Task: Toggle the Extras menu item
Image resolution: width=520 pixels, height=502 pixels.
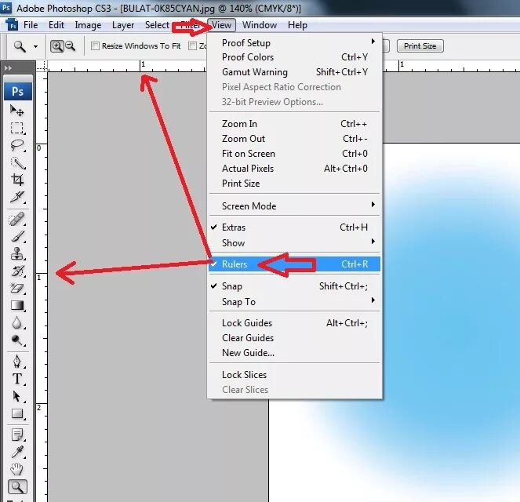Action: 294,227
